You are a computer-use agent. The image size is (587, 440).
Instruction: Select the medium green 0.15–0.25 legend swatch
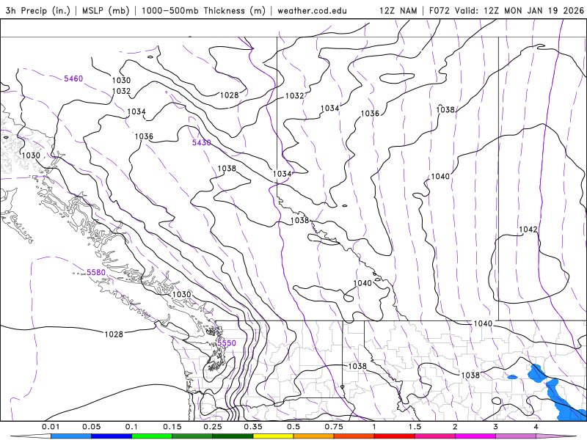coord(192,436)
